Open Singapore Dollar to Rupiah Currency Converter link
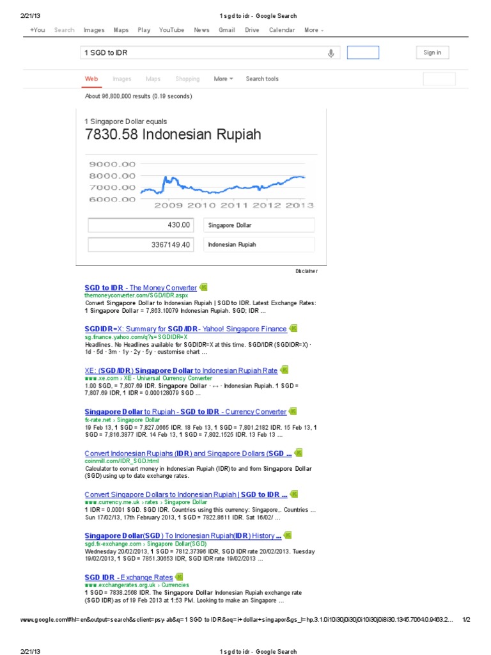Screen dimensions: 491x655 tap(185, 412)
